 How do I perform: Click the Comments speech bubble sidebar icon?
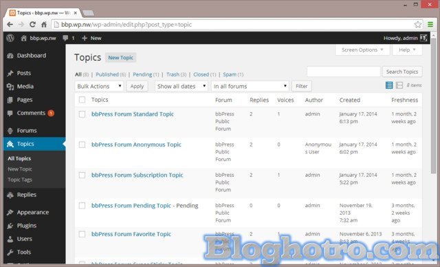tap(10, 113)
